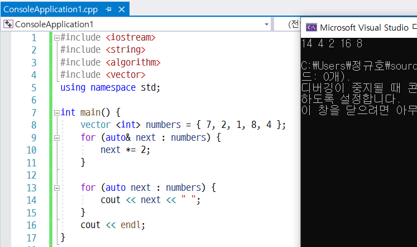Click 'vector' keyword on line 8

pyautogui.click(x=95, y=125)
